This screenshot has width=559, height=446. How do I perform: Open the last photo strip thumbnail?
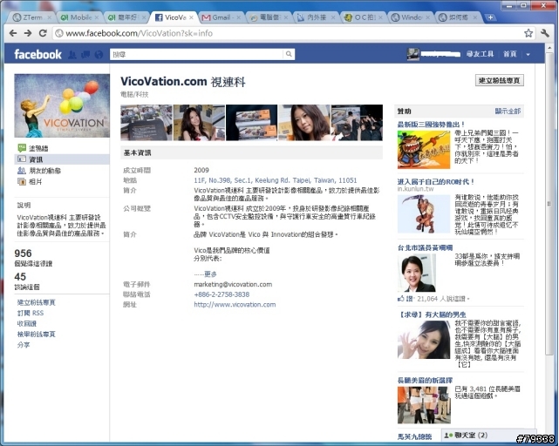tap(357, 123)
